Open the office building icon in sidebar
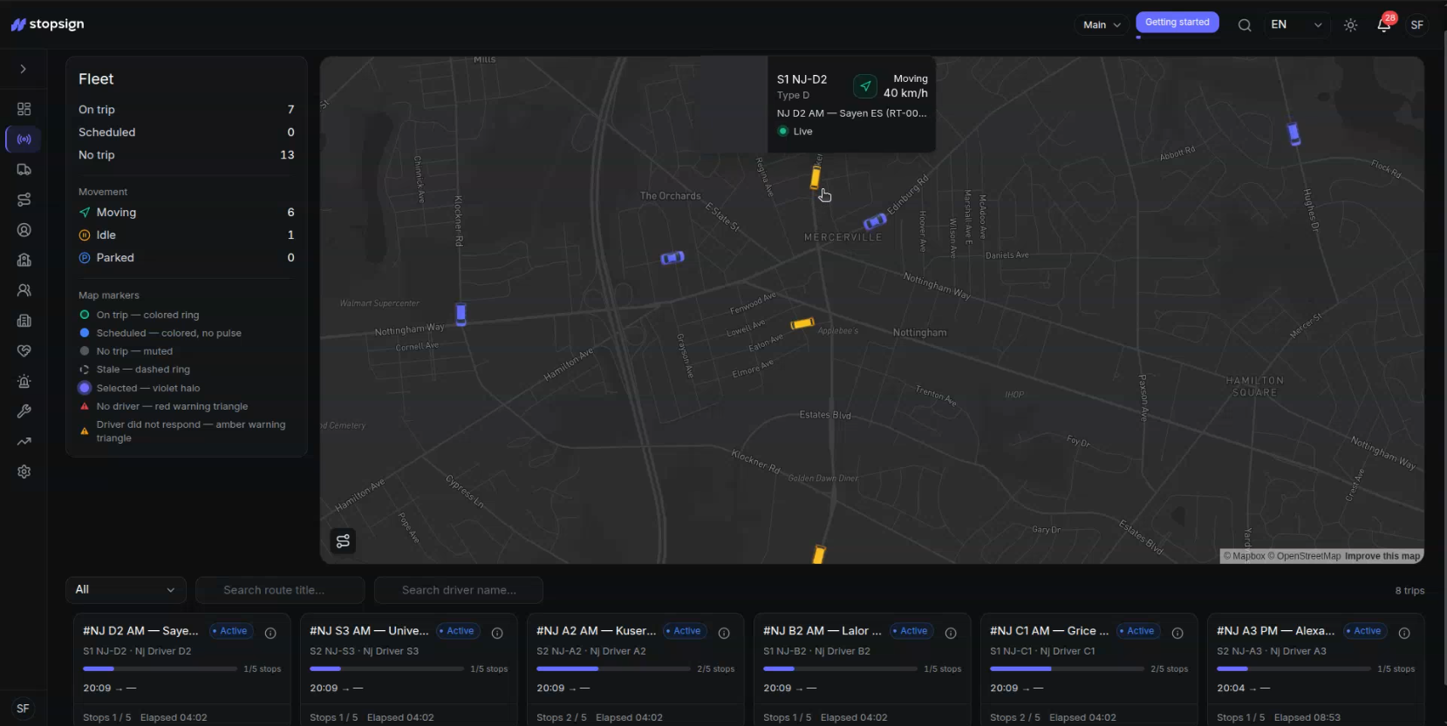This screenshot has height=726, width=1447. 24,321
